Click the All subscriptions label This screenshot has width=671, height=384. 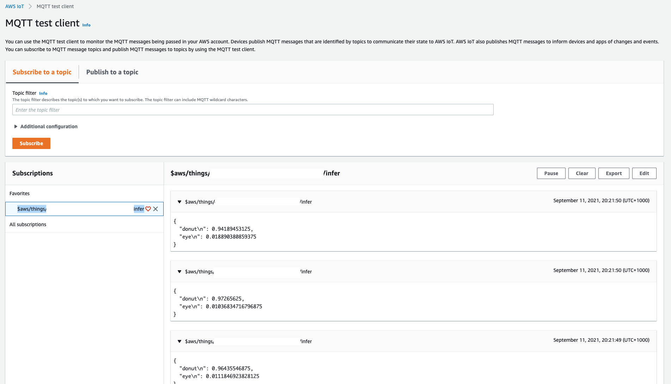pyautogui.click(x=28, y=224)
